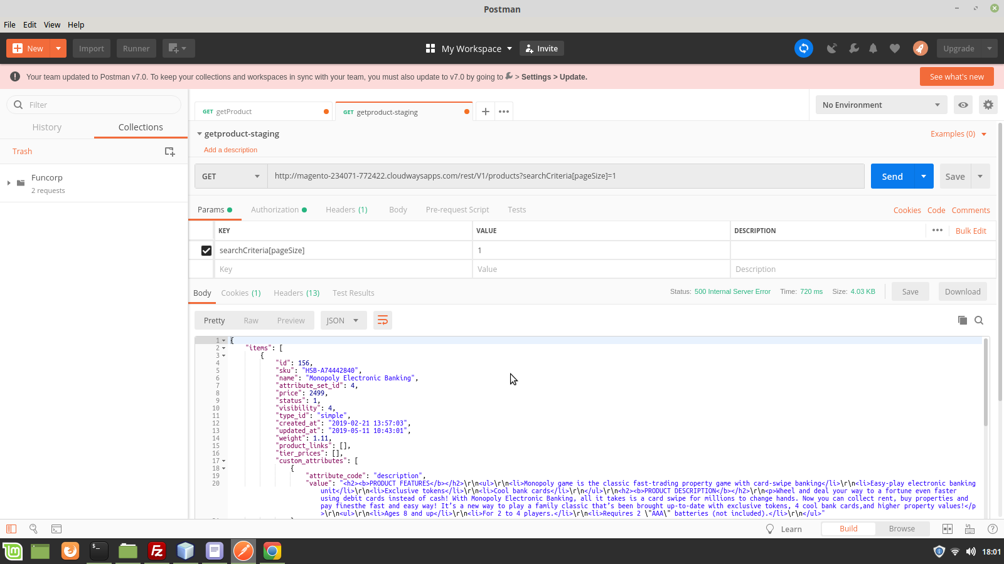This screenshot has width=1004, height=564.
Task: Create a new collection in sidebar
Action: coord(169,152)
